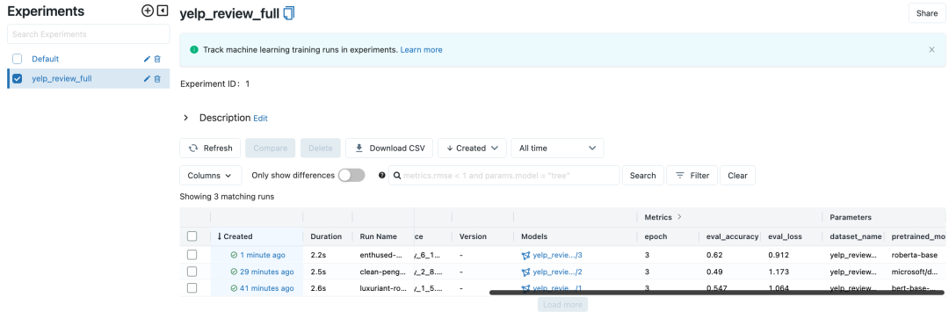
Task: Click the eval_accuracy column header
Action: [732, 236]
